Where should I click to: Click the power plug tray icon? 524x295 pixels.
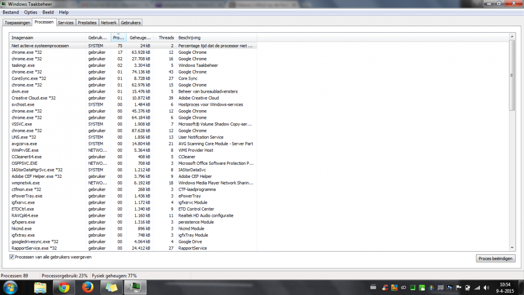[468, 288]
